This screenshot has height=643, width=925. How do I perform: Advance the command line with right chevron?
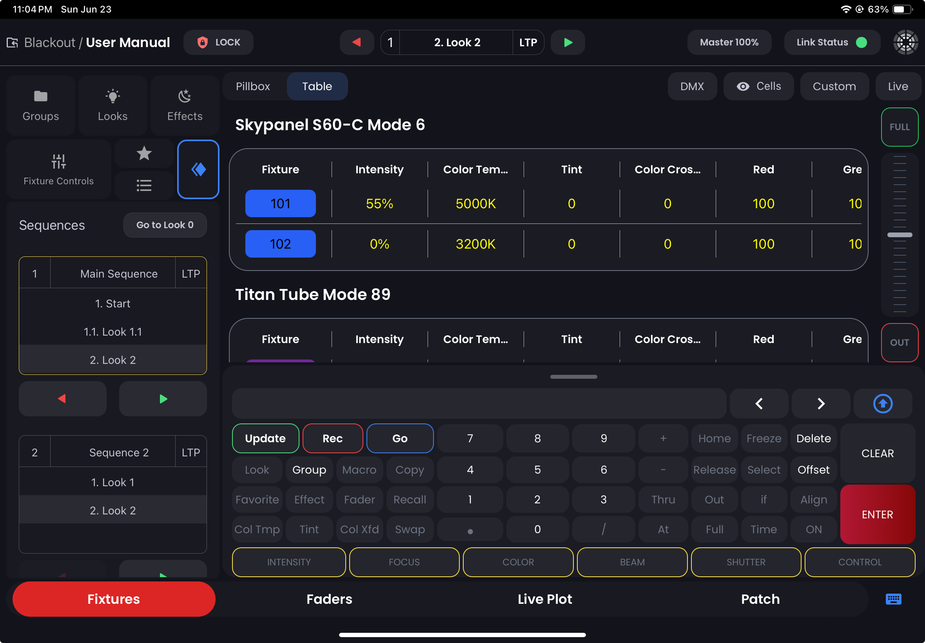click(820, 403)
